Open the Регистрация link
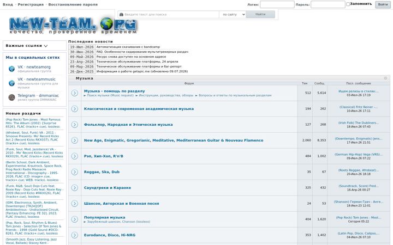Image resolution: width=393 pixels, height=245 pixels. tap(31, 4)
